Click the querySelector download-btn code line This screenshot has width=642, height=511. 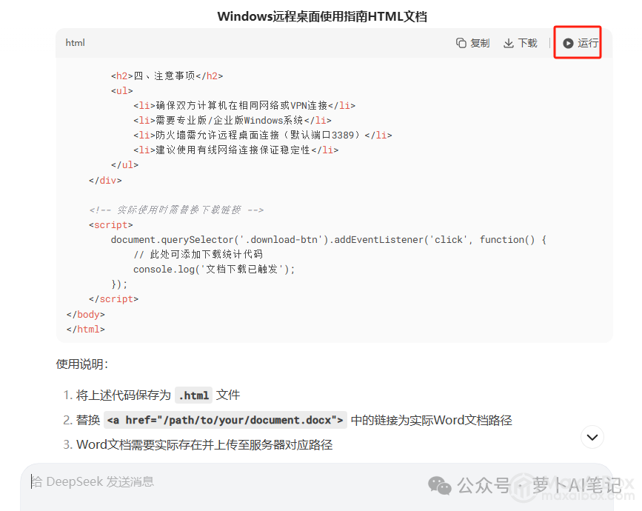(x=328, y=240)
